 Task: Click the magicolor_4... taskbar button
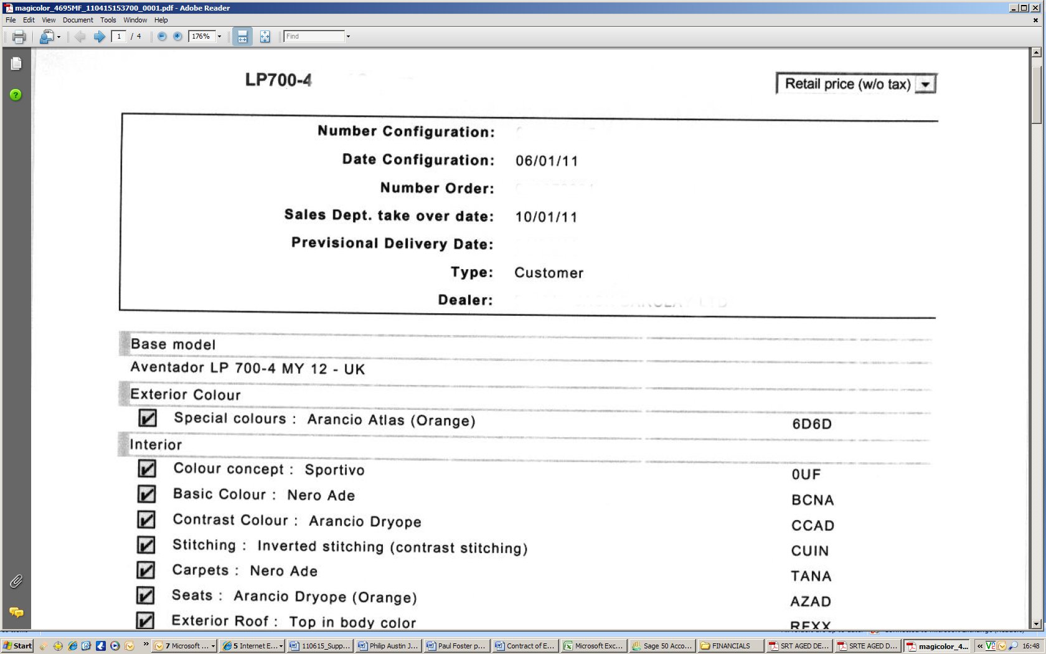937,646
